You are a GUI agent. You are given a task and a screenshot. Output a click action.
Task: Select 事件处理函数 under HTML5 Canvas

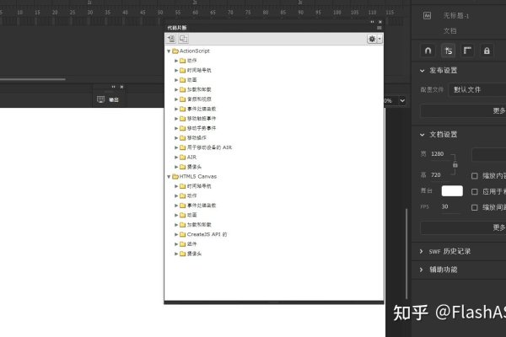(202, 206)
